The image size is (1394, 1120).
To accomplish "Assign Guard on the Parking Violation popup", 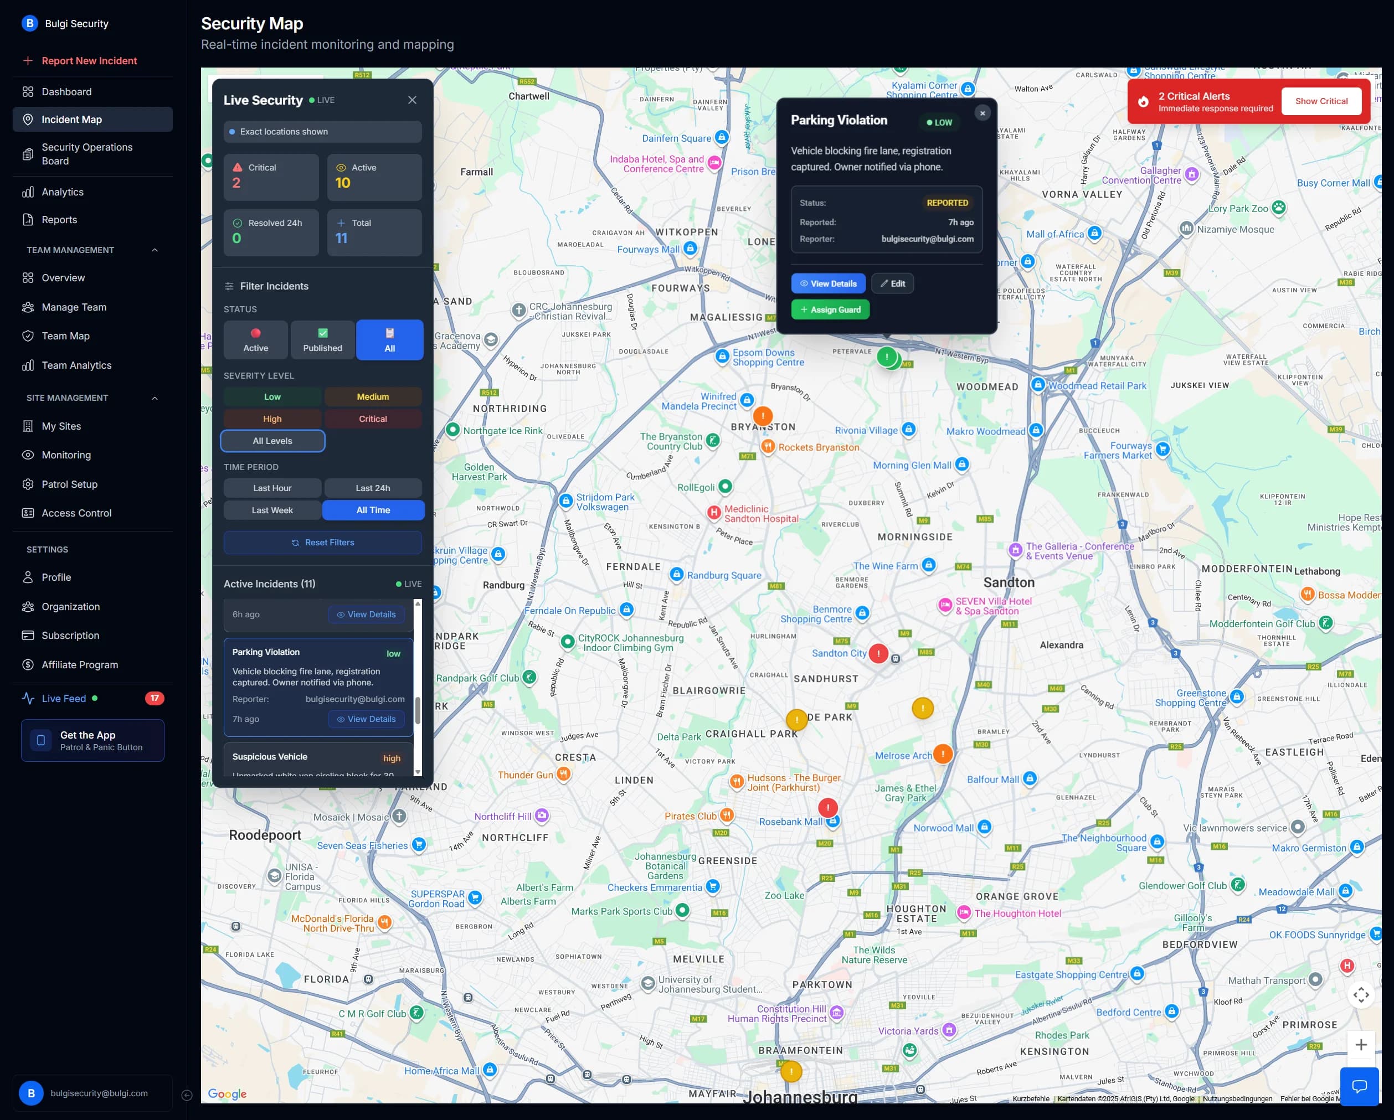I will coord(830,309).
